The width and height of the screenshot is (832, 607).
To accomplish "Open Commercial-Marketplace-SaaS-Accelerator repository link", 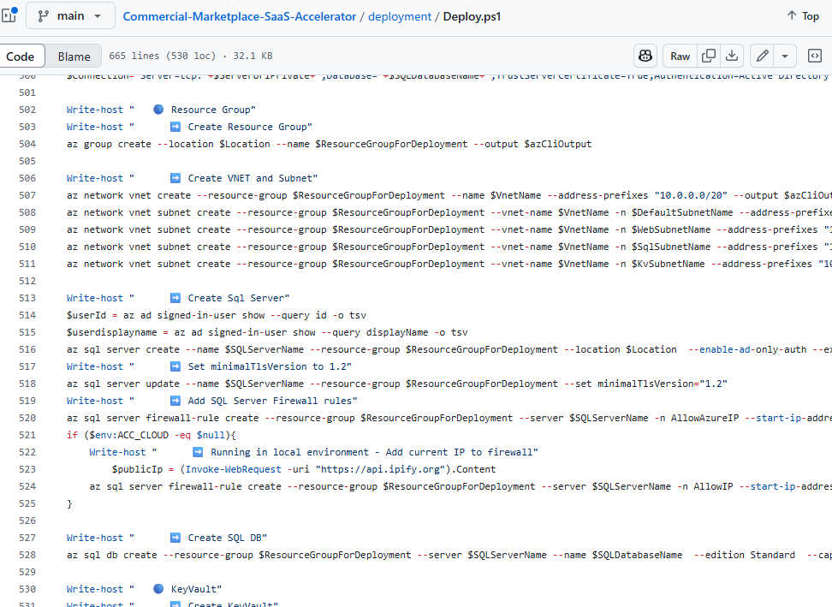I will tap(240, 16).
